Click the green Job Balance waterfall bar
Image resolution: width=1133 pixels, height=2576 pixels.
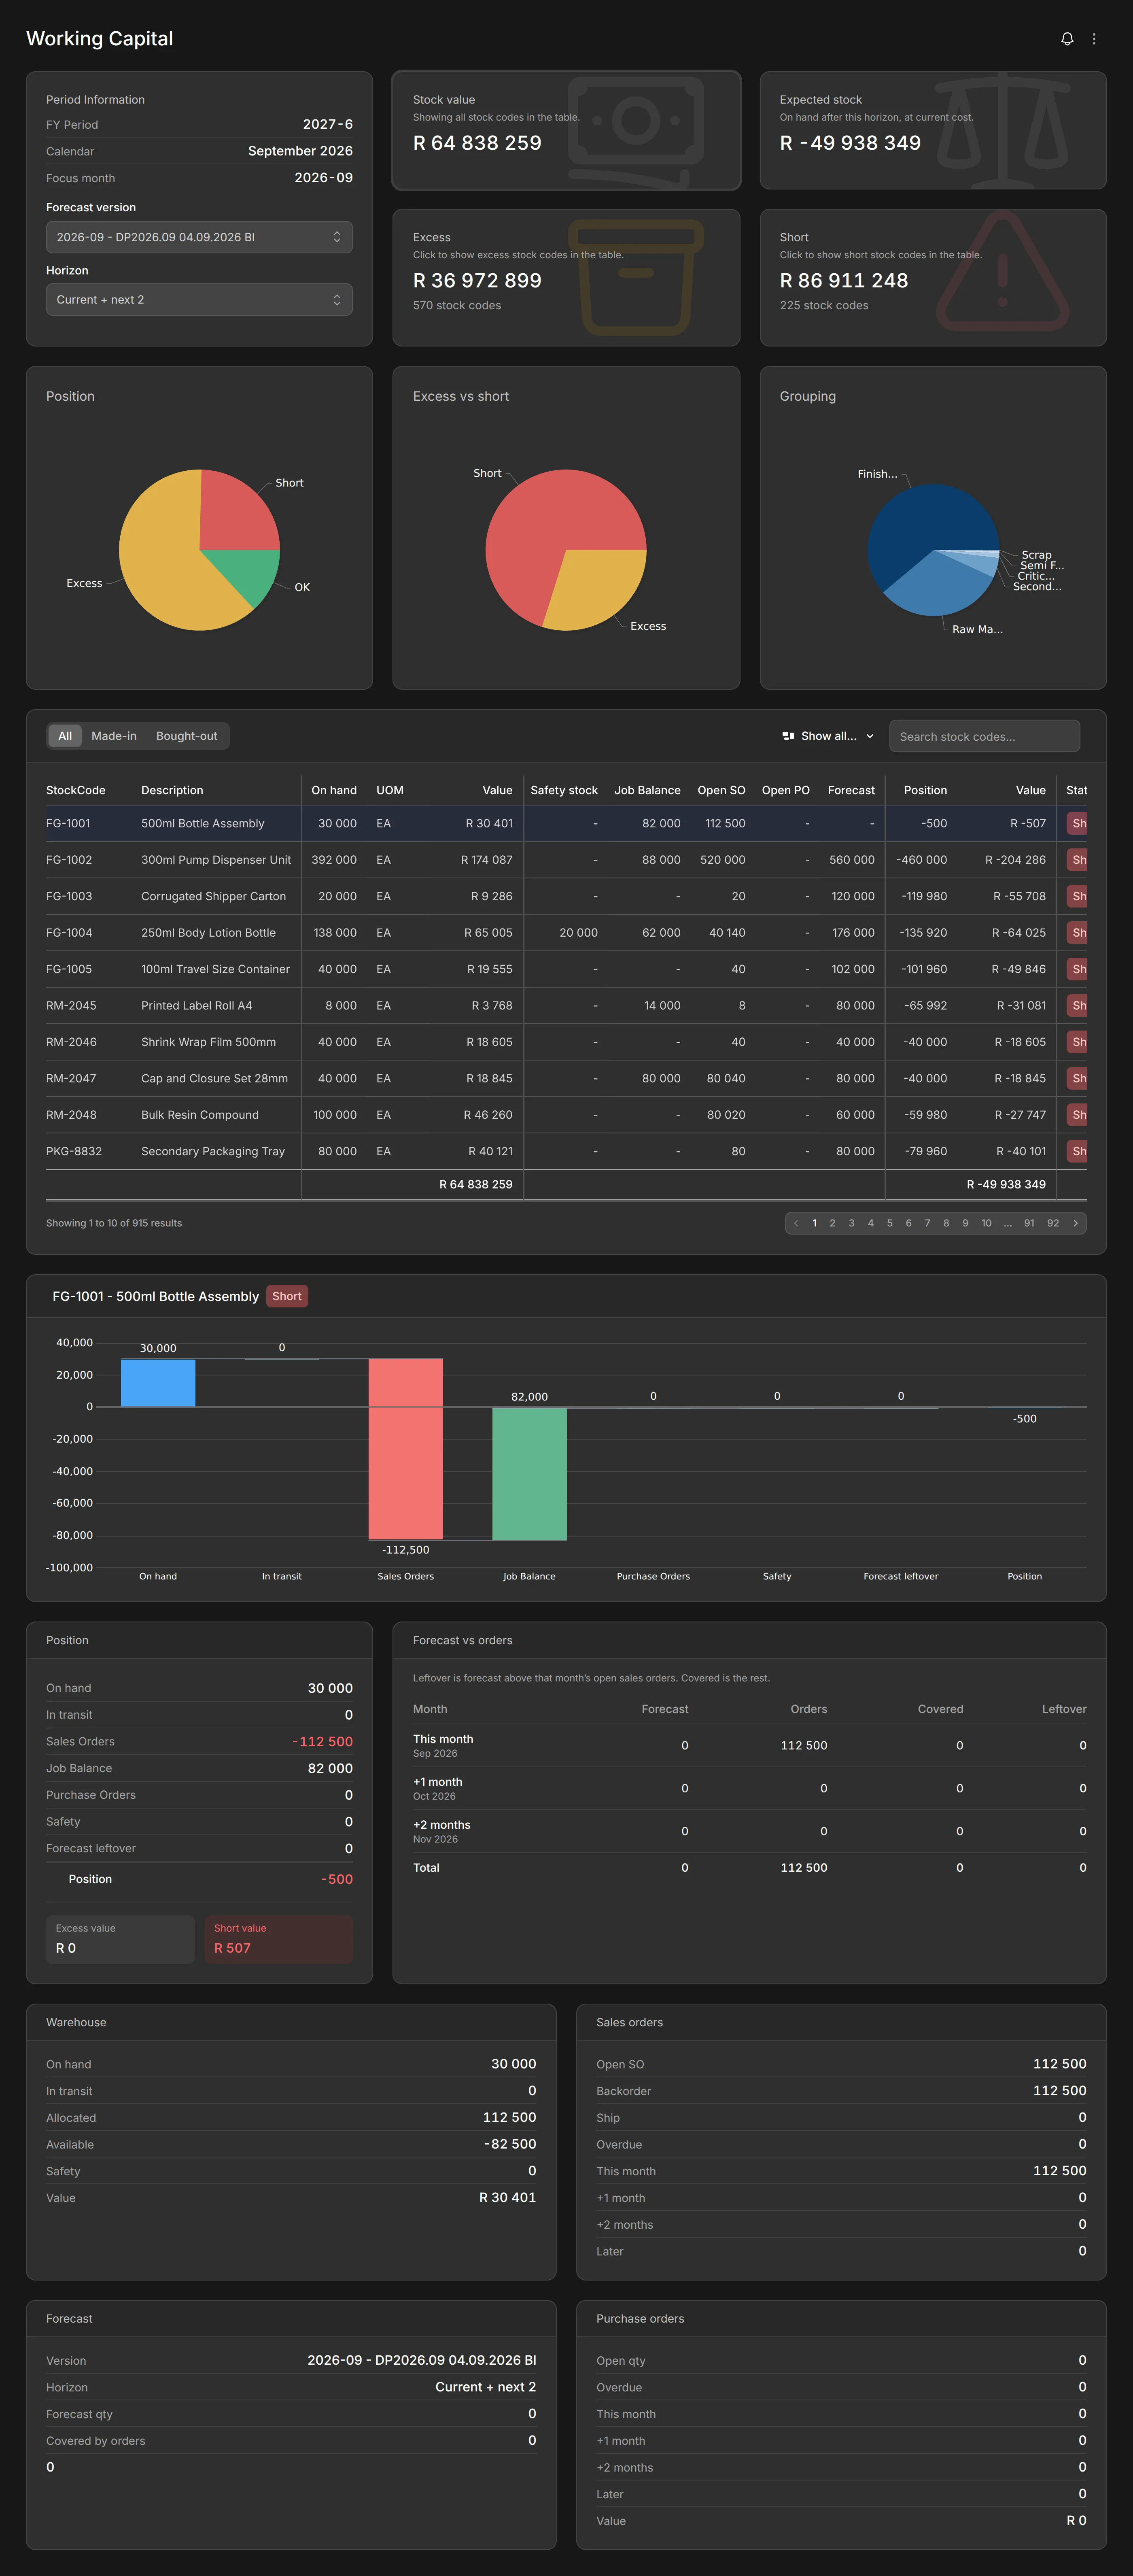tap(529, 1474)
